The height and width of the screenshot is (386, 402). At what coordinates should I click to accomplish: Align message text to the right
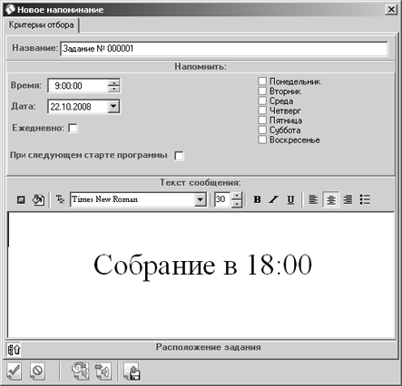(x=348, y=199)
